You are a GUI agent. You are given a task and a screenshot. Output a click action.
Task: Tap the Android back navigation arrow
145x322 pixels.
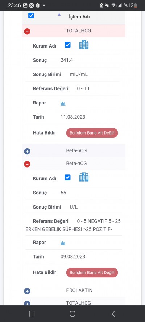[x=113, y=314]
